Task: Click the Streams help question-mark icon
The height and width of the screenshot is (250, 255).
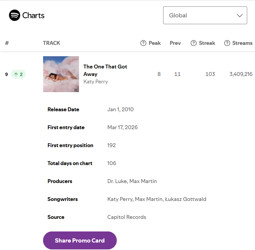Action: 227,43
